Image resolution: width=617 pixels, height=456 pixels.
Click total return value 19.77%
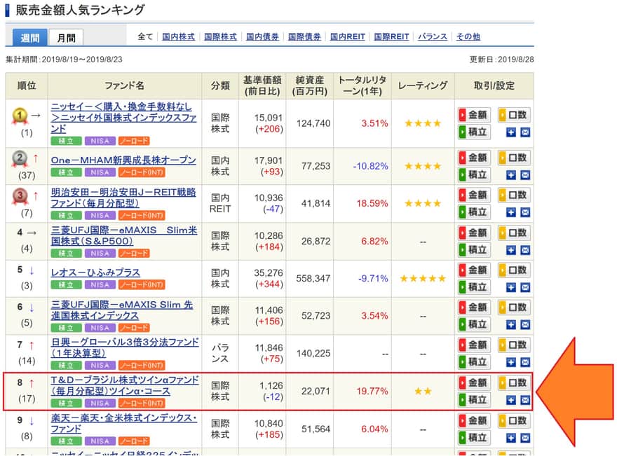pos(372,391)
